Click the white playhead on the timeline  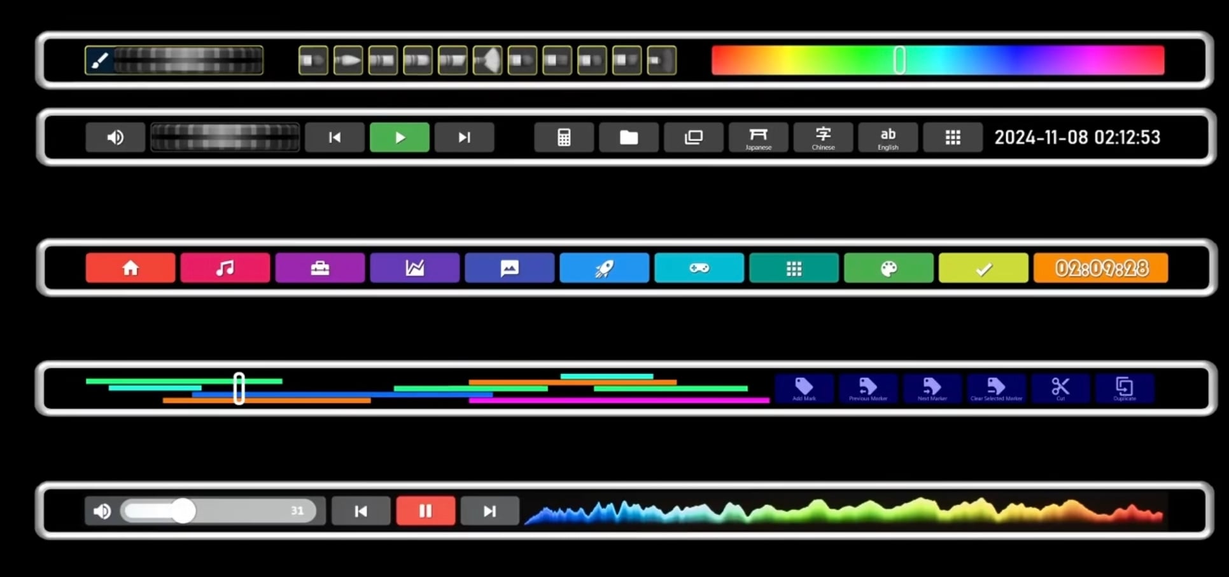click(x=239, y=389)
